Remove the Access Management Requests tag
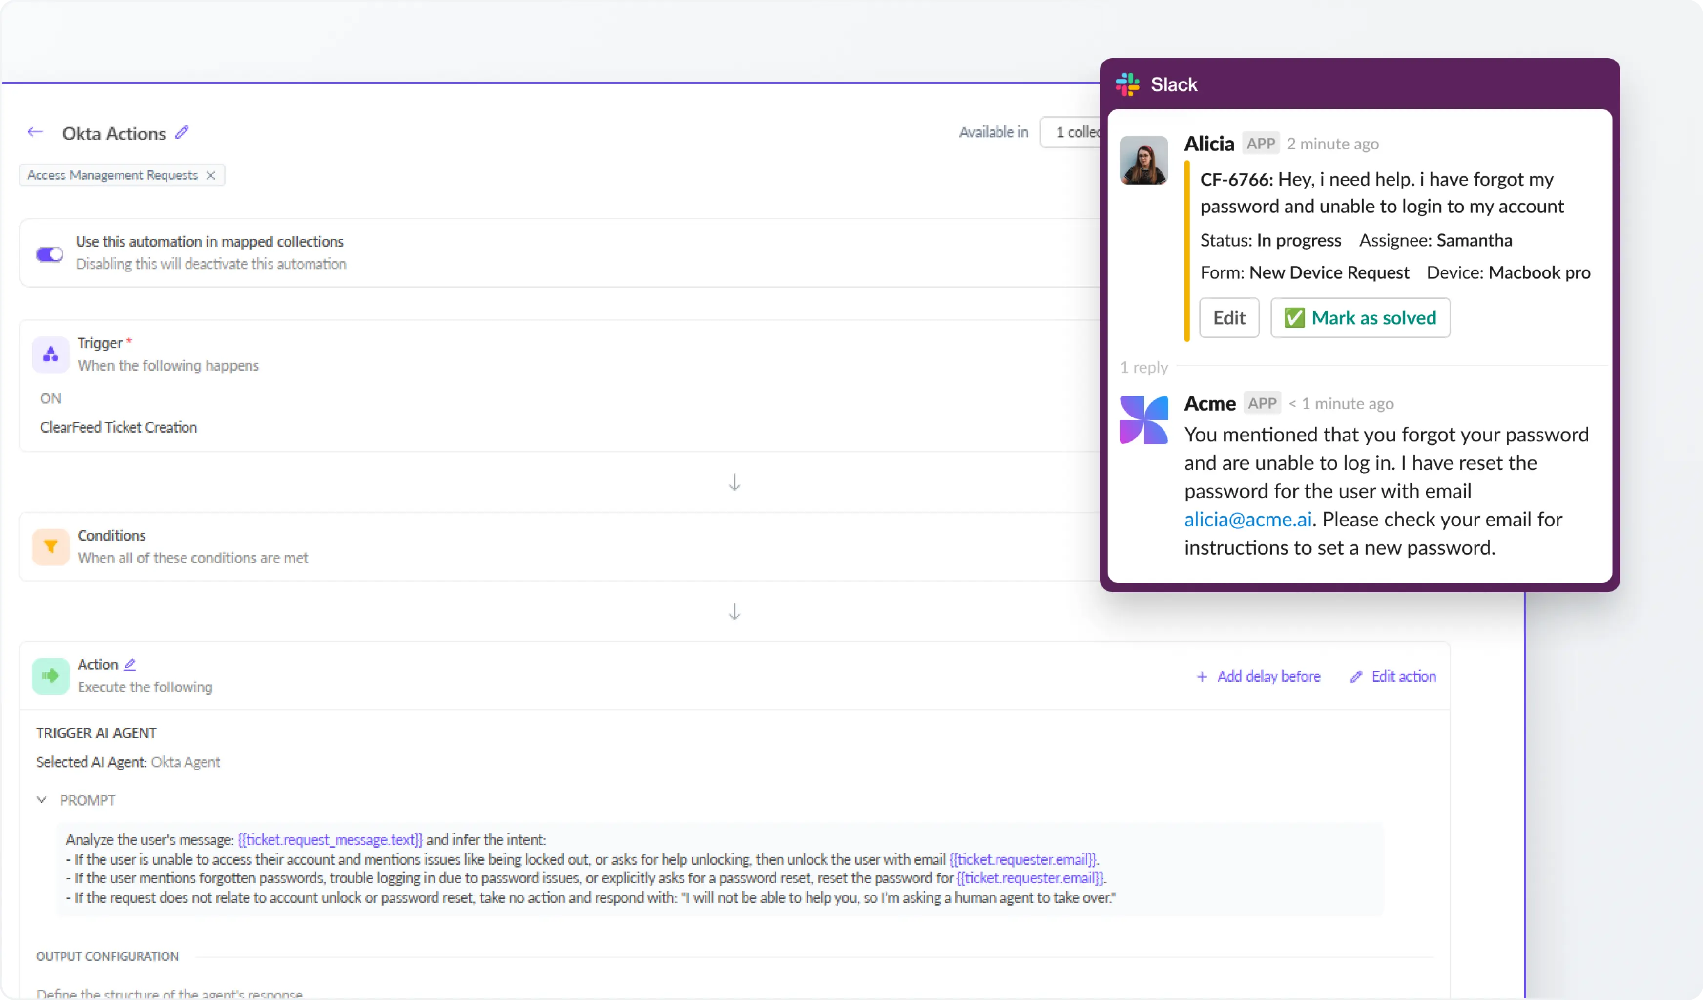 211,176
